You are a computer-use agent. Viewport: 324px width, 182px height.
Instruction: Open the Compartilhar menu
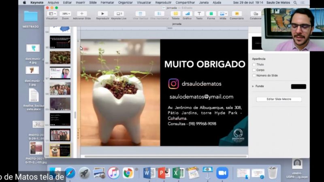(185, 2)
